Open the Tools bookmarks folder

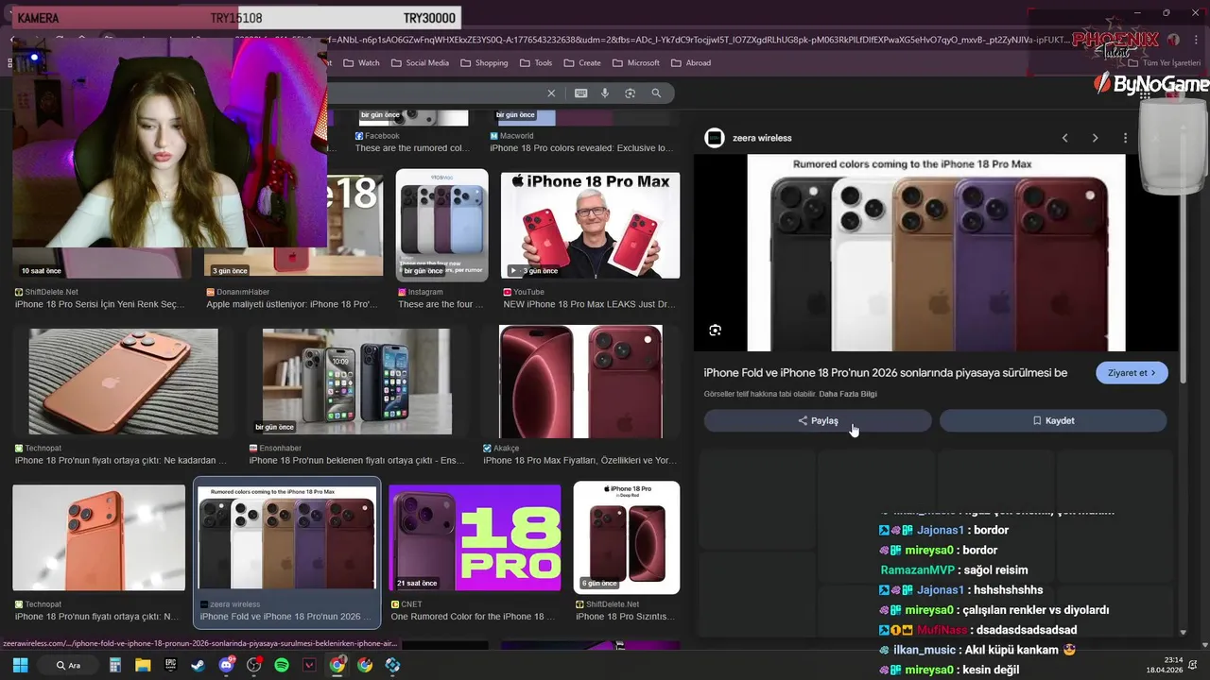536,63
